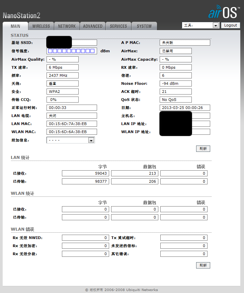The height and width of the screenshot is (293, 244).
Task: Click the airOS logo
Action: pyautogui.click(x=224, y=12)
